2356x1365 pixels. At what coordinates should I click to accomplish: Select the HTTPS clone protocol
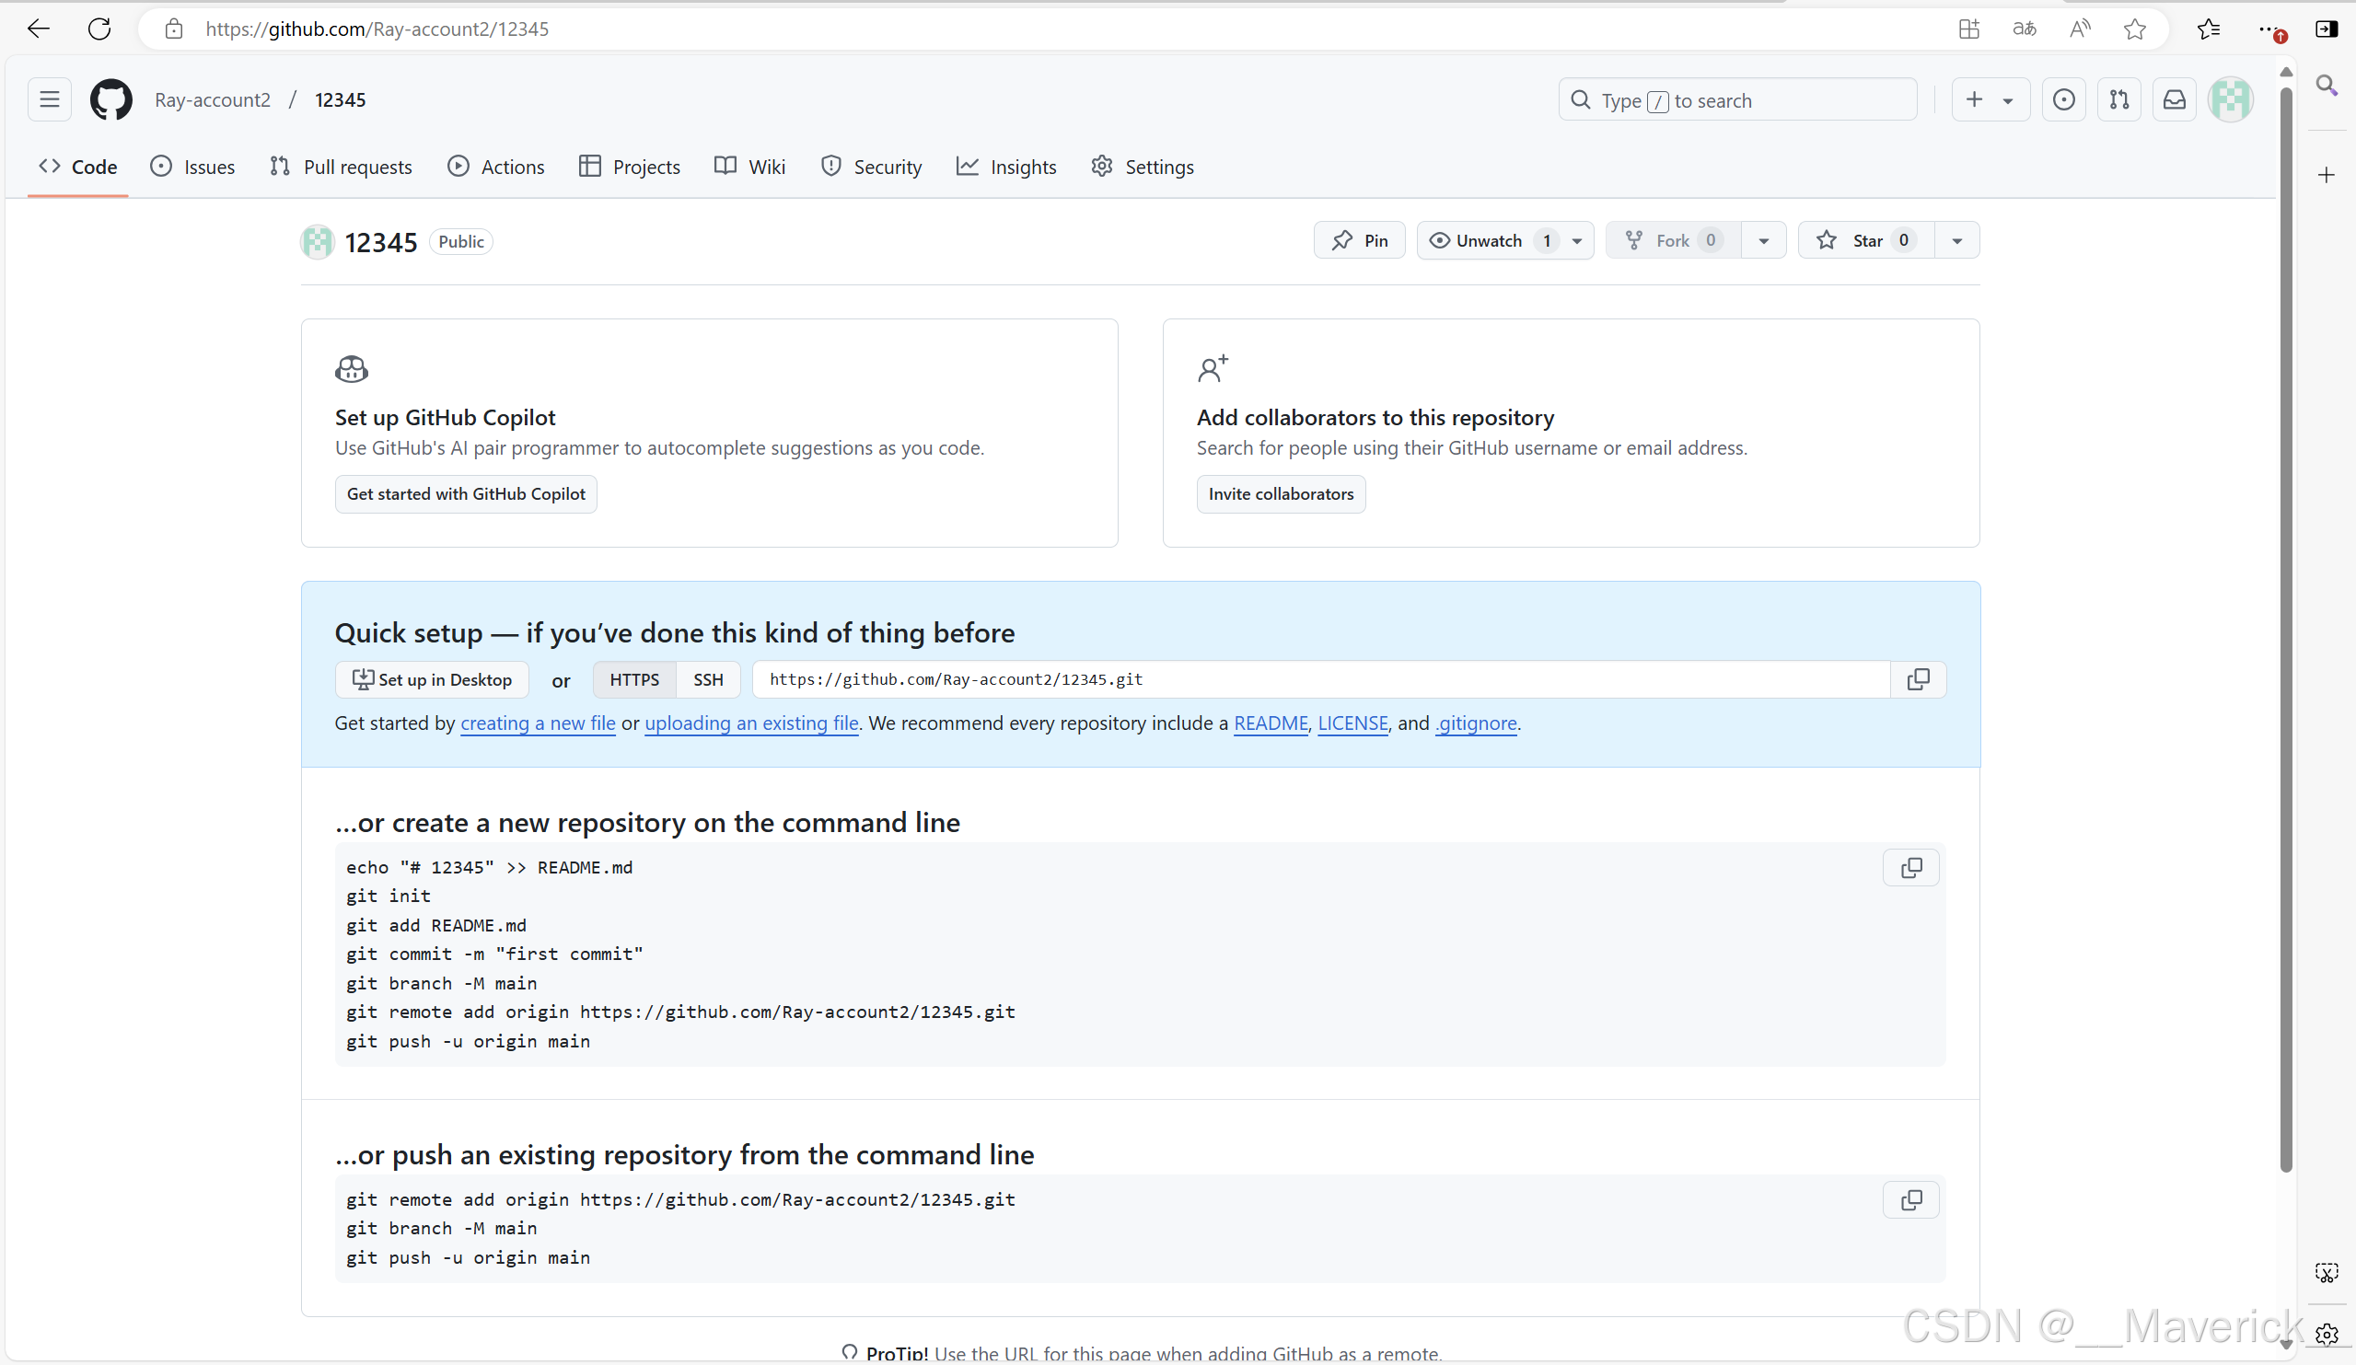point(633,679)
